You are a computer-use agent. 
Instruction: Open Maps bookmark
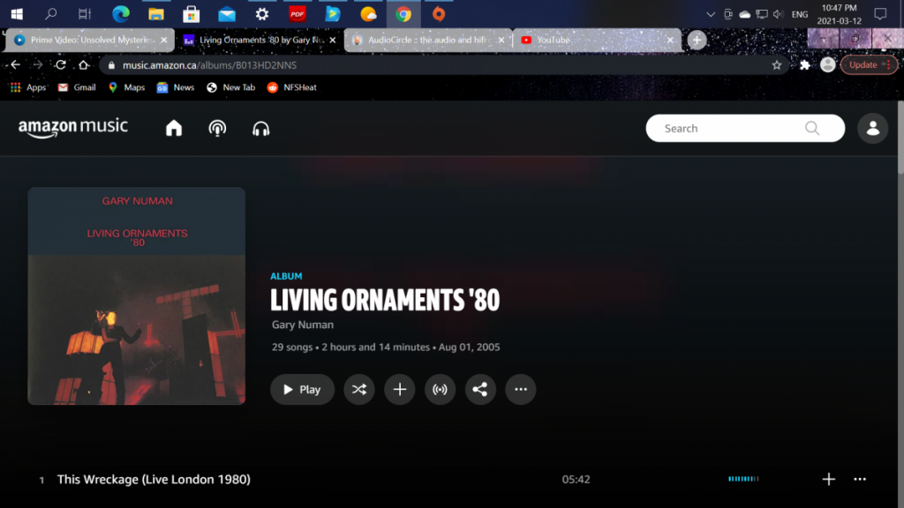(x=126, y=87)
